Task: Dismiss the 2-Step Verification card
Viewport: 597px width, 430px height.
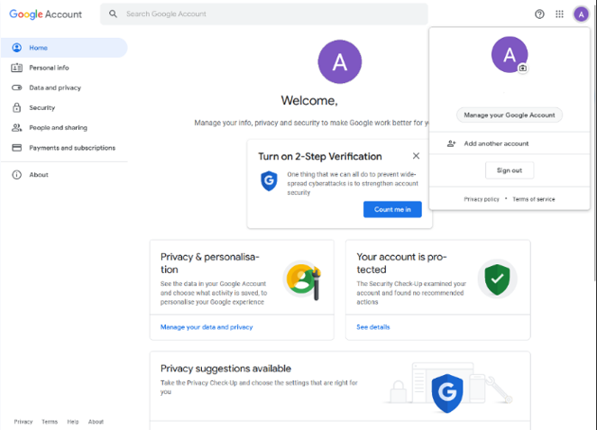Action: pyautogui.click(x=416, y=156)
